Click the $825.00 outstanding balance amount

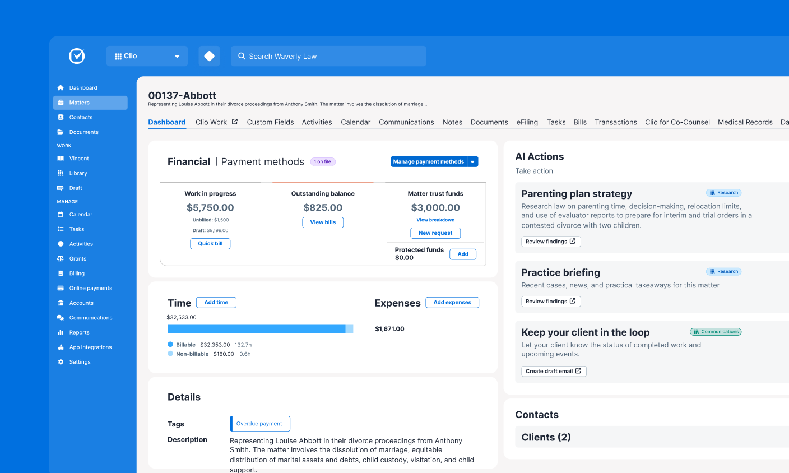323,207
